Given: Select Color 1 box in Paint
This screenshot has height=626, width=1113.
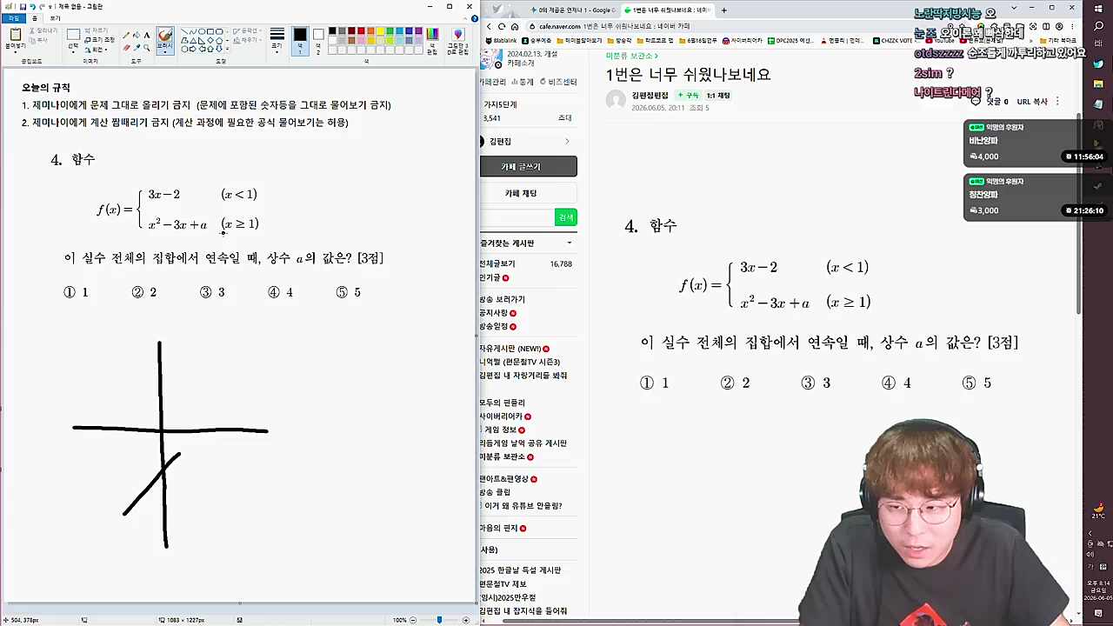Looking at the screenshot, I should [x=300, y=40].
